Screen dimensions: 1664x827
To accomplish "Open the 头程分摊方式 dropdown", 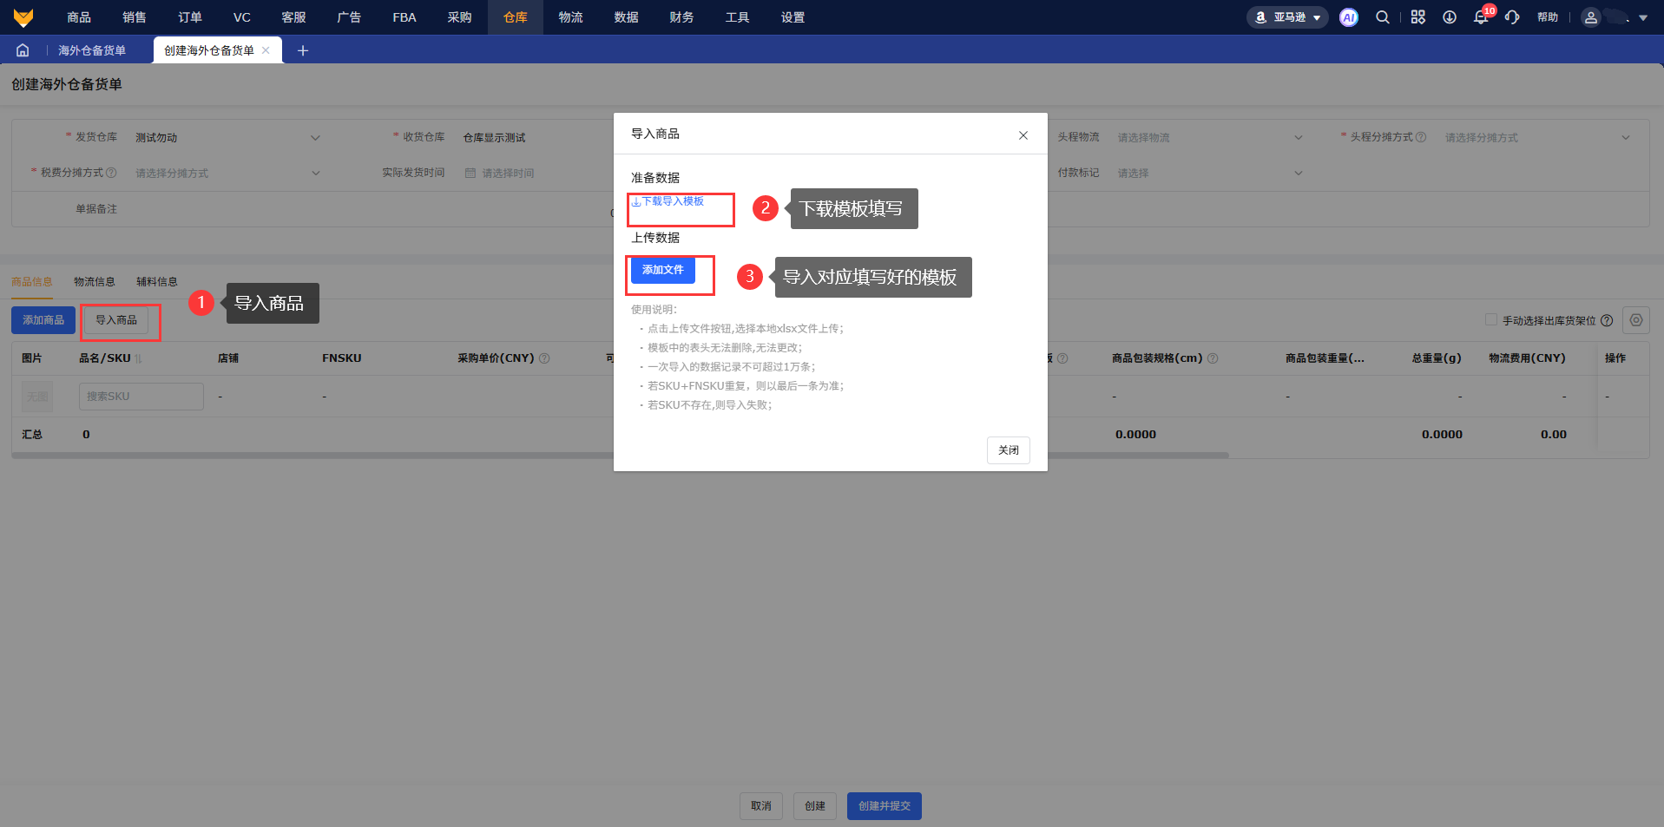I will tap(1537, 137).
